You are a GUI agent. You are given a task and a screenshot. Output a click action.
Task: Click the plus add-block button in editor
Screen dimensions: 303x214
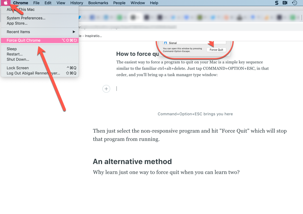106,89
